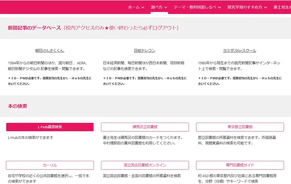Expand the chevron next to ホーム

[143, 7]
